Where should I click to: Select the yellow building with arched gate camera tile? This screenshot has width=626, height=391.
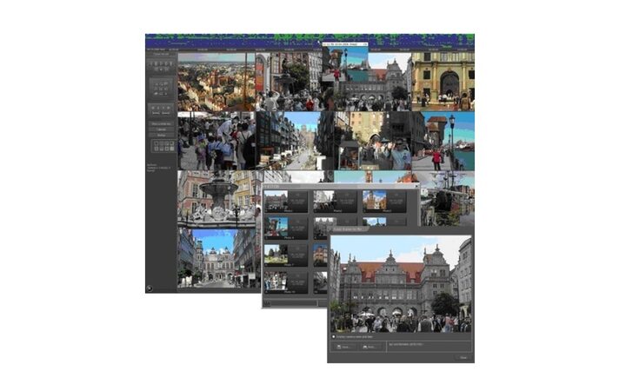click(x=443, y=82)
